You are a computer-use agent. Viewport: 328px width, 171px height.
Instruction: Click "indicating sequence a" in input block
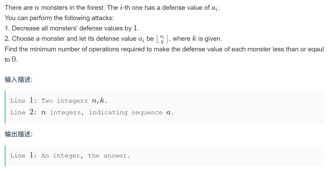pos(131,112)
